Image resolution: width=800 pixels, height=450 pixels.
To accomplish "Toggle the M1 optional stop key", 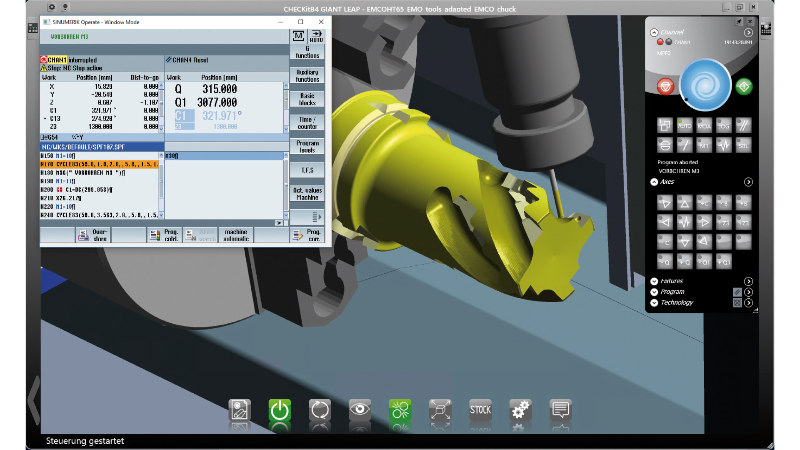I will (704, 145).
